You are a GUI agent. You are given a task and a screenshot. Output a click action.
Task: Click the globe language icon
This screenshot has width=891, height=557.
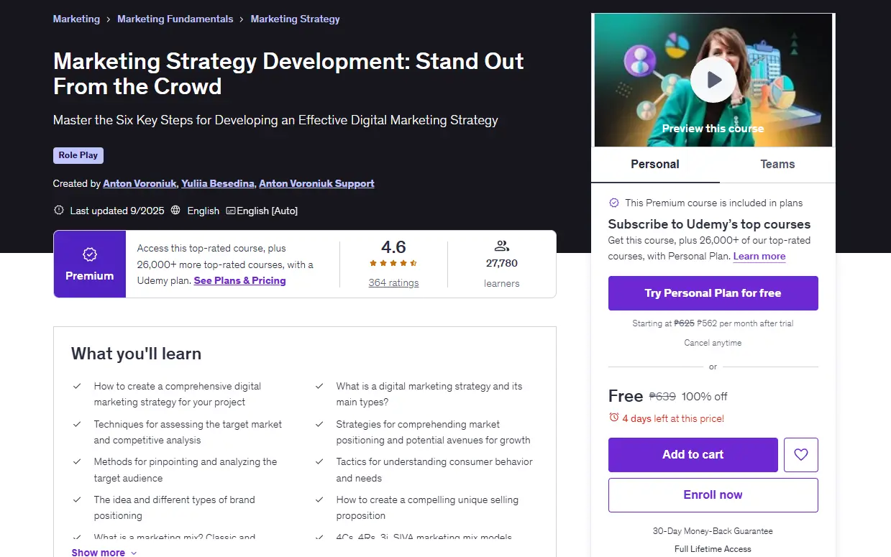pos(176,211)
